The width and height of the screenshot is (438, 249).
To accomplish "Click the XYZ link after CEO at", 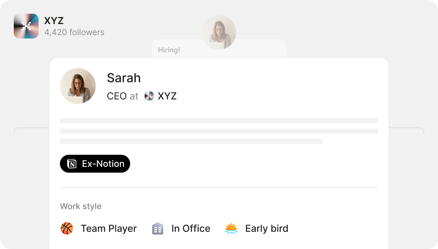I will click(167, 96).
